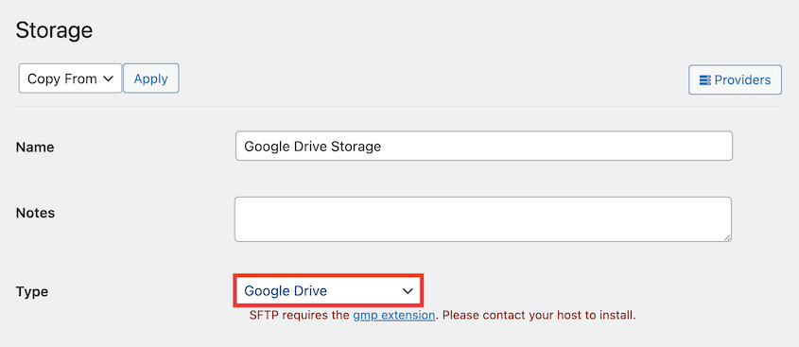
Task: Click the Providers server-stack icon
Action: 704,80
